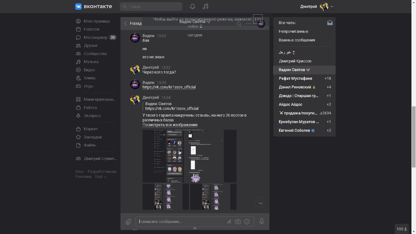Viewport: 416px width, 234px height.
Task: Open Мессенджер in left sidebar
Action: coord(95,37)
